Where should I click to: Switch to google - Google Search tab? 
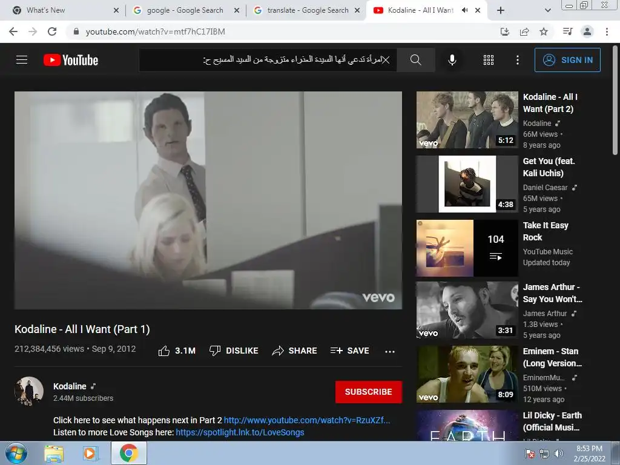(185, 10)
